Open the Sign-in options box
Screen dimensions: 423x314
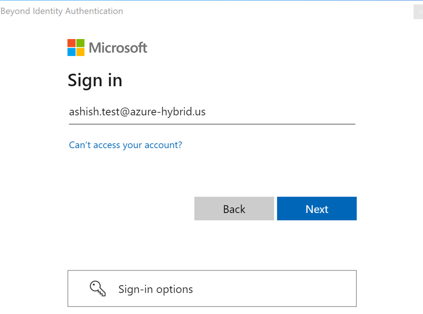tap(212, 289)
